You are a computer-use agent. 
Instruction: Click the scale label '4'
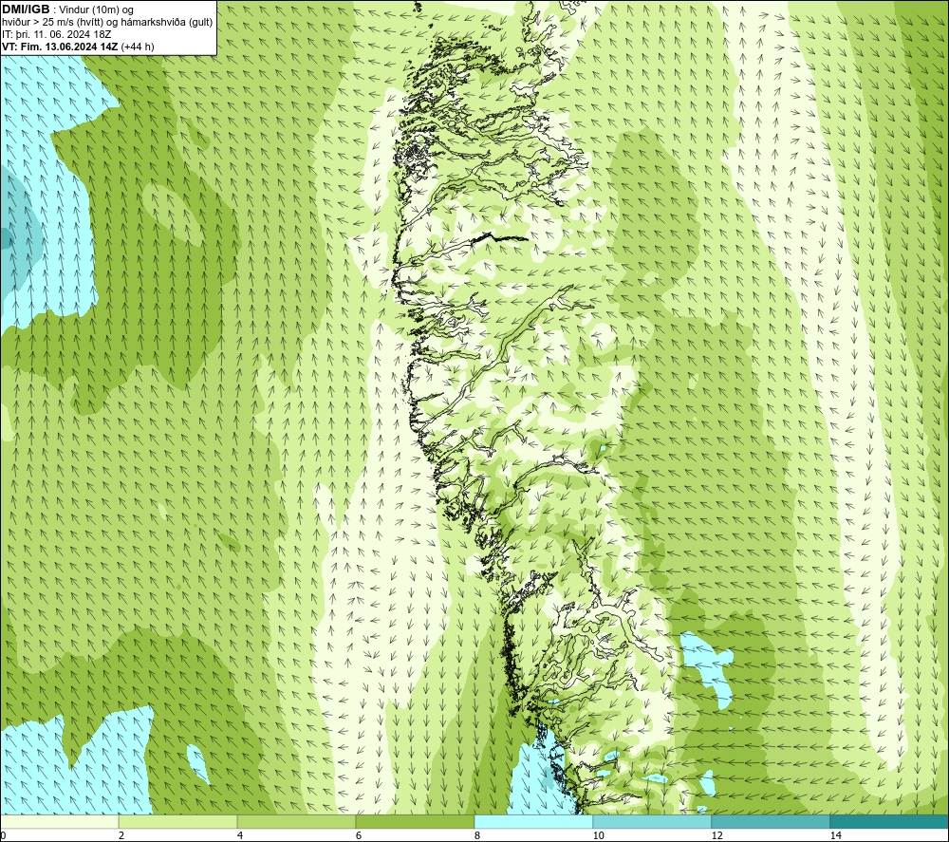tap(240, 836)
